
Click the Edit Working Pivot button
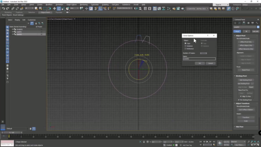[246, 80]
